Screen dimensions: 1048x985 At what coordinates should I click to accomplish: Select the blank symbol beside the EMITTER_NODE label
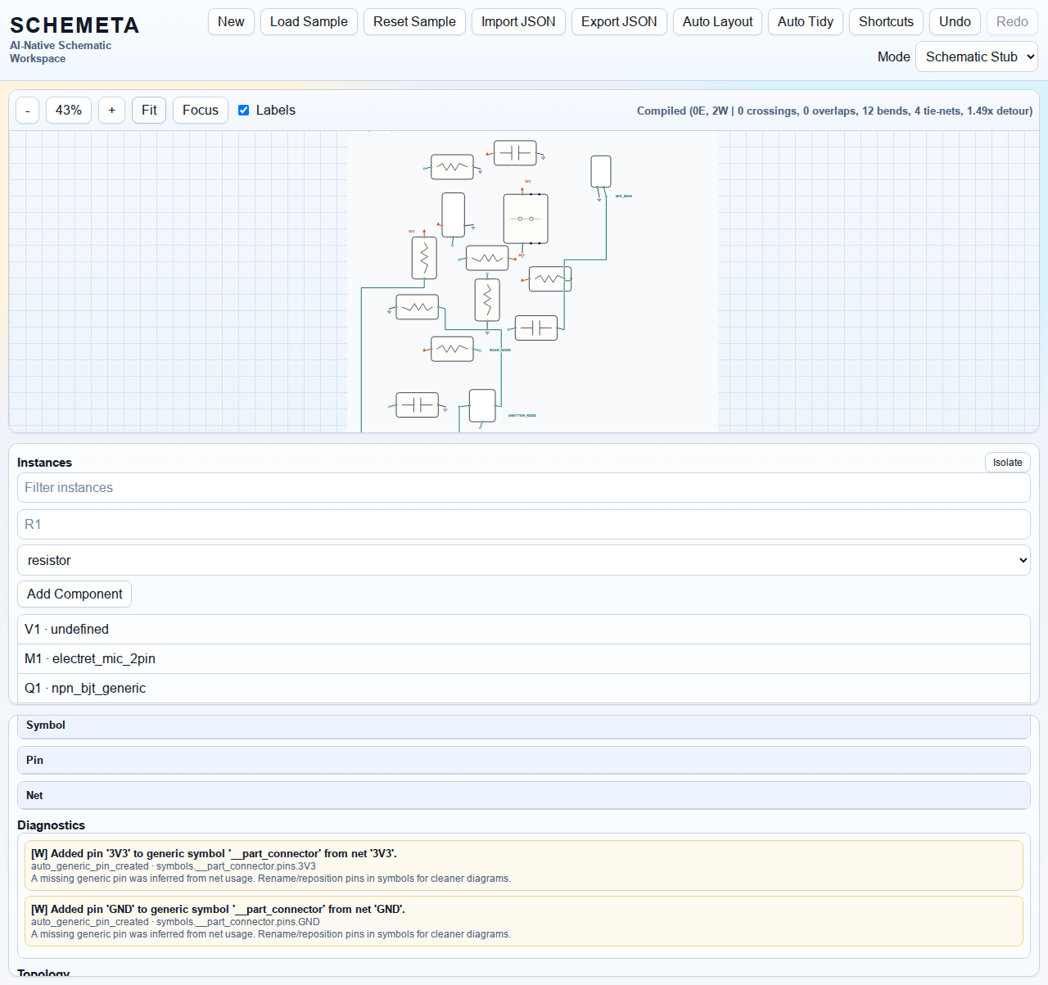click(x=482, y=405)
